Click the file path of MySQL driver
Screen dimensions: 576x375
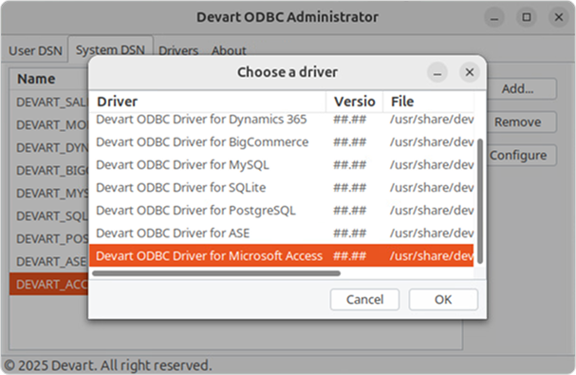tap(432, 165)
